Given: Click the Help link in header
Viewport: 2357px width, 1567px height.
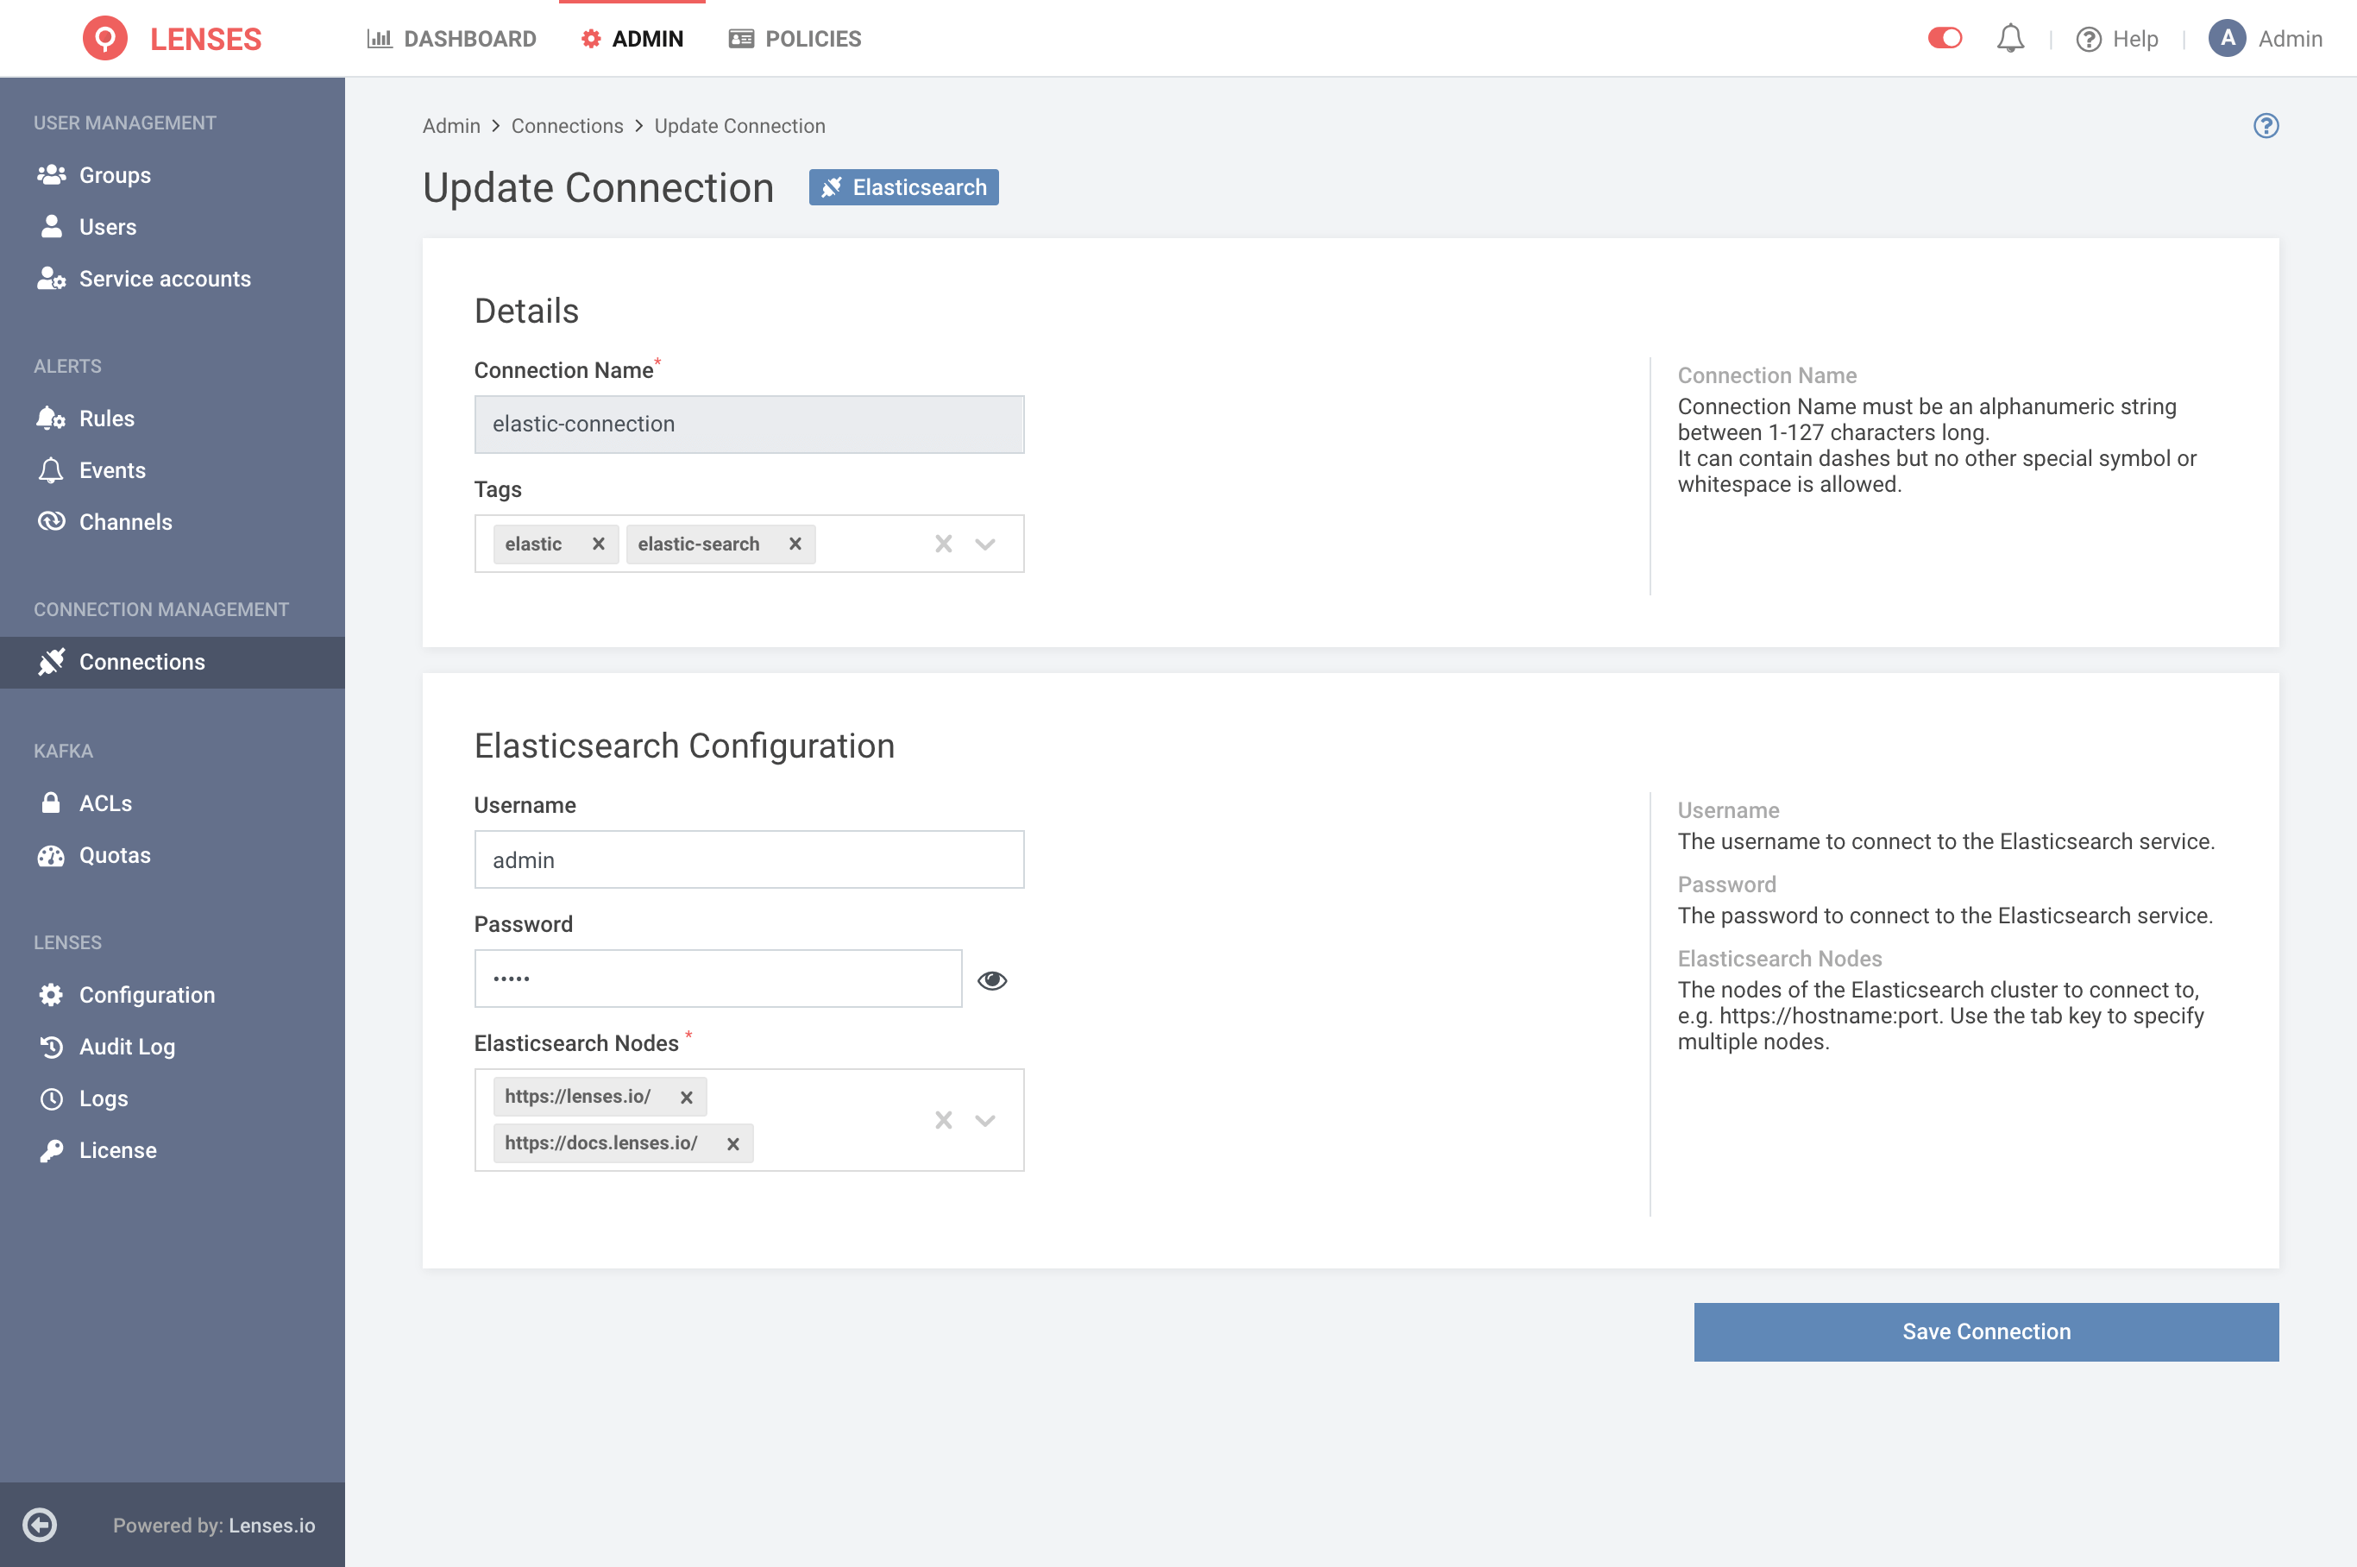Looking at the screenshot, I should click(x=2135, y=39).
